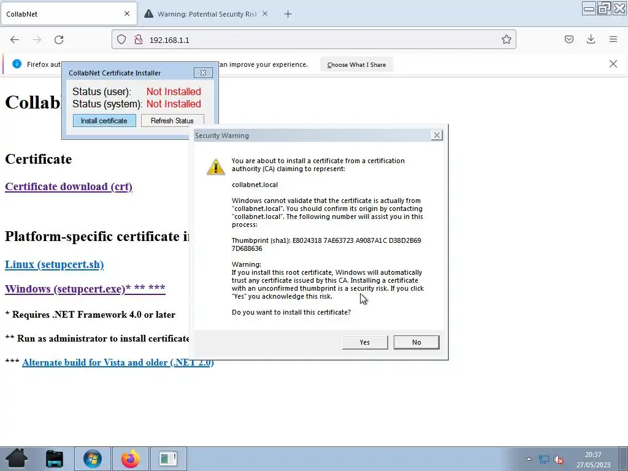
Task: Click the 'collabnet.local' text in the Security Warning dialog
Action: [255, 185]
